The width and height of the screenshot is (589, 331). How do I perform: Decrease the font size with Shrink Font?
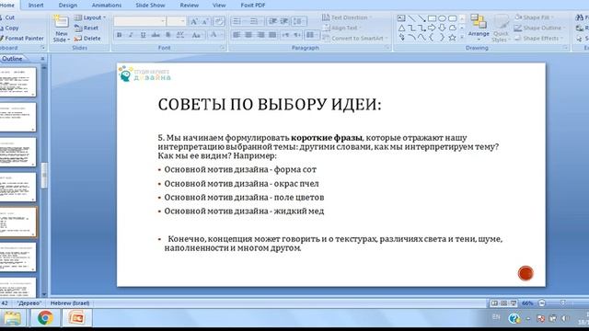(x=205, y=21)
